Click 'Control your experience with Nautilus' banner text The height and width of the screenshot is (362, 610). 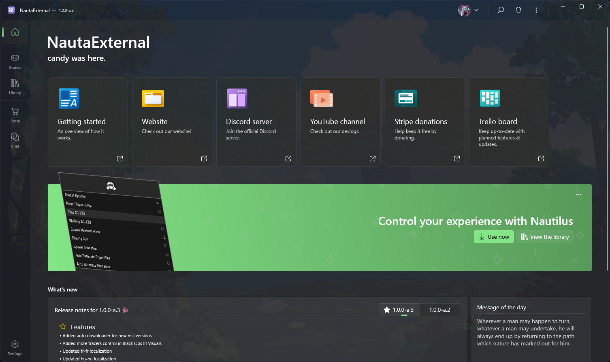pos(476,221)
